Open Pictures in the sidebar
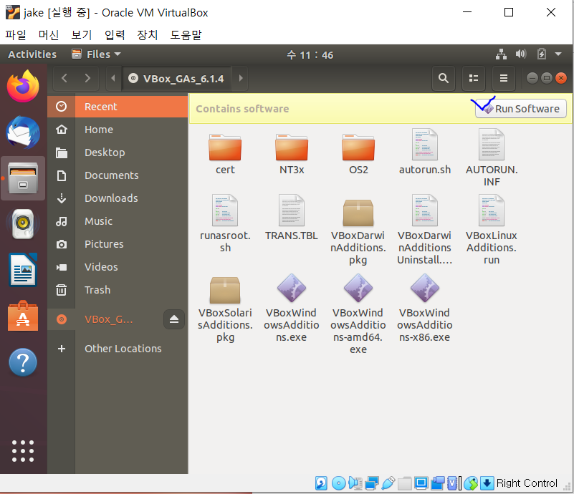The image size is (574, 494). [118, 244]
